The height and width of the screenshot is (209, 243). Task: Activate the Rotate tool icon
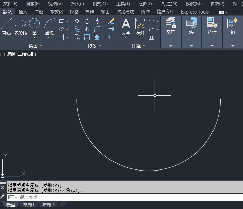[87, 21]
